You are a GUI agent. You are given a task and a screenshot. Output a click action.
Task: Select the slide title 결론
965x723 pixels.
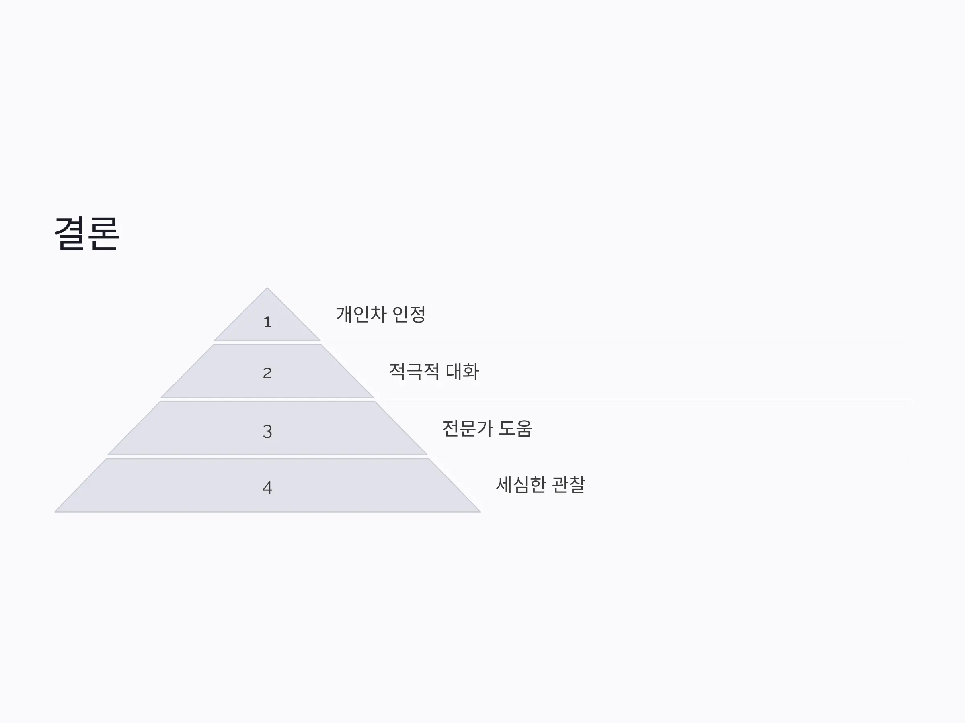pyautogui.click(x=87, y=234)
